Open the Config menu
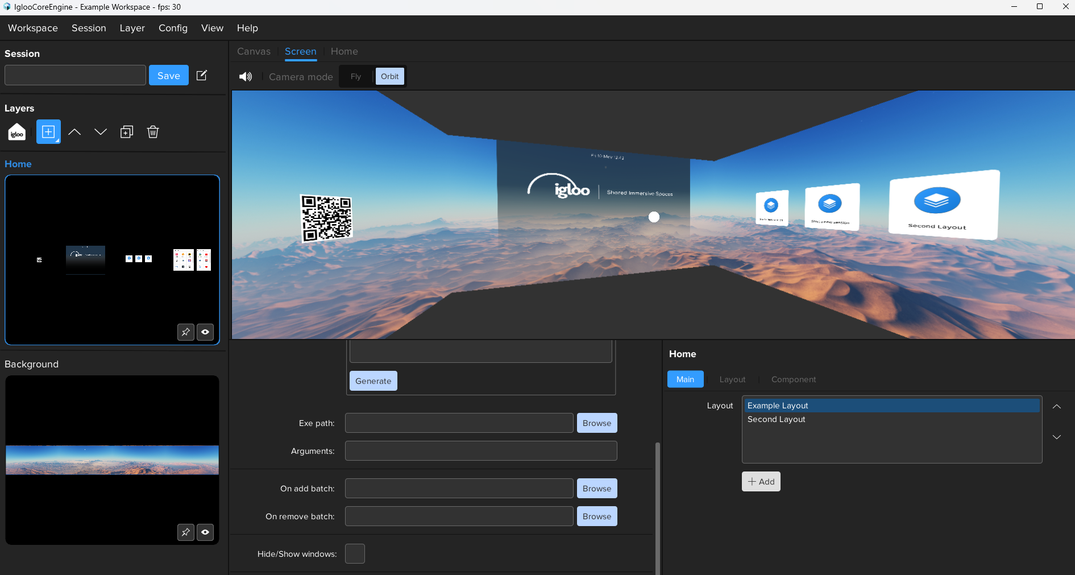 click(x=173, y=28)
